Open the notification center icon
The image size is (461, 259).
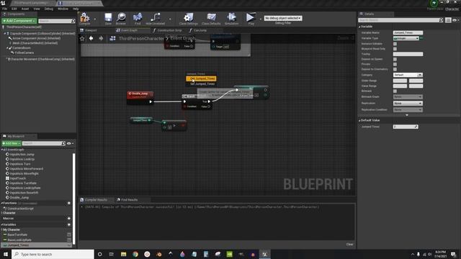[x=453, y=254]
